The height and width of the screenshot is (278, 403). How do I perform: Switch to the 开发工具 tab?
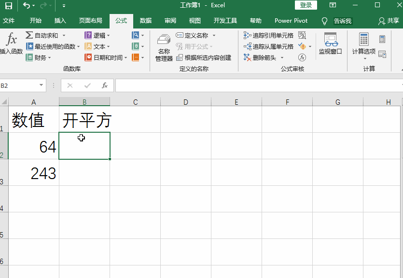coord(225,21)
